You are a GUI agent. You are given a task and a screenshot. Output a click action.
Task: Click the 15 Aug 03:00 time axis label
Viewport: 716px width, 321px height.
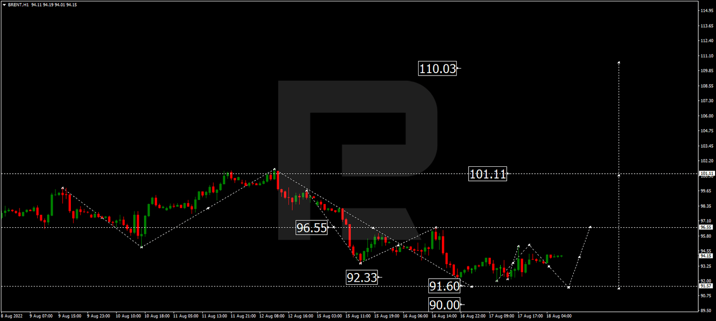tap(329, 316)
